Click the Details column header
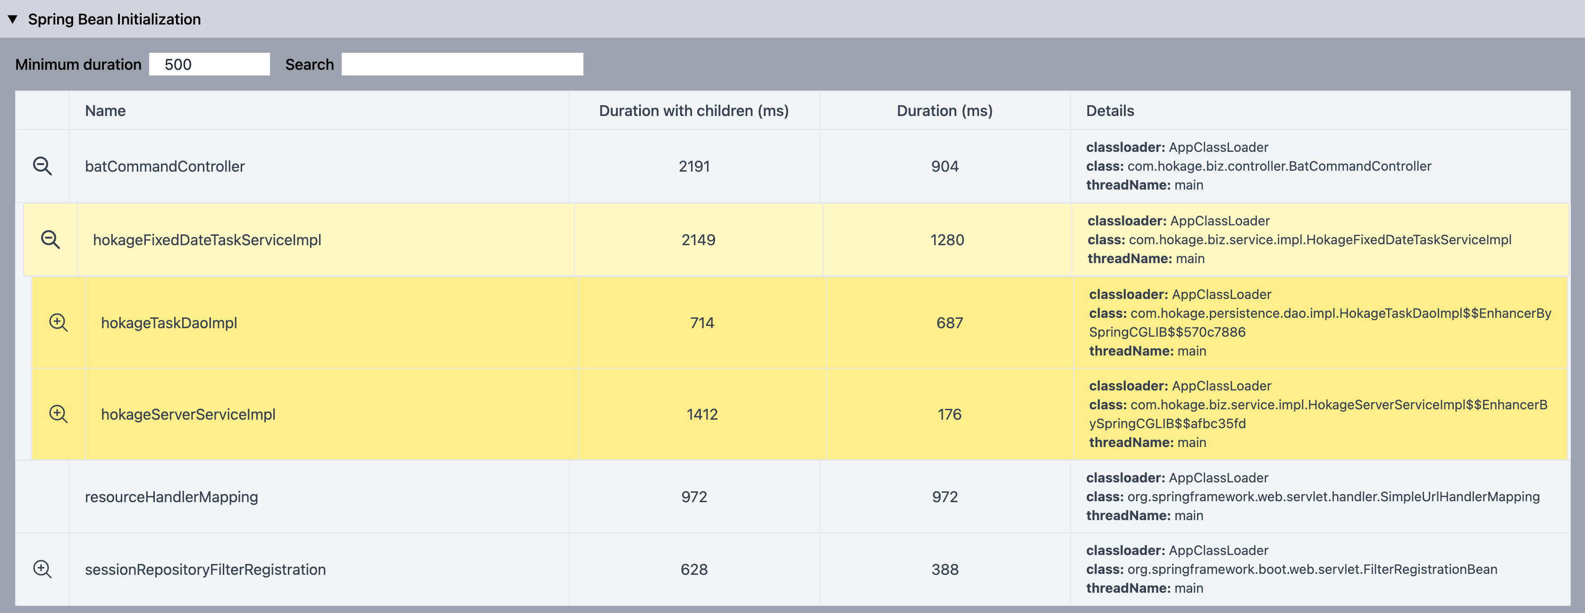 1110,111
